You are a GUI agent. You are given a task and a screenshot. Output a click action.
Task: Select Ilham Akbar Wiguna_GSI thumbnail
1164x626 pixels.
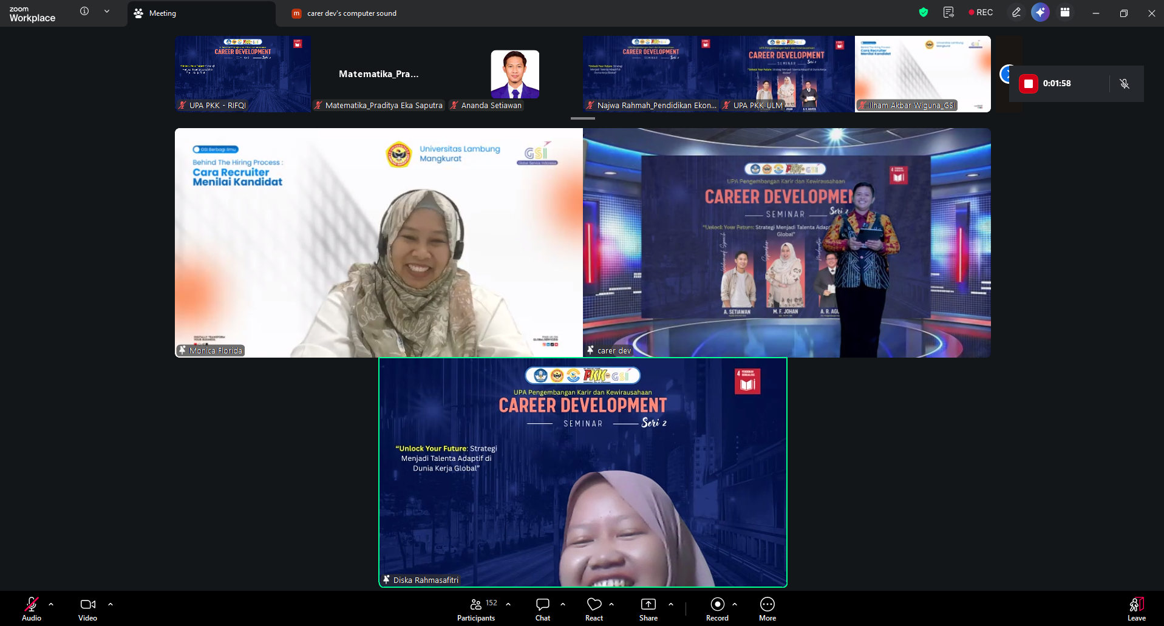923,74
